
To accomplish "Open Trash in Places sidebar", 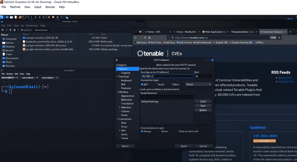I will [9, 54].
